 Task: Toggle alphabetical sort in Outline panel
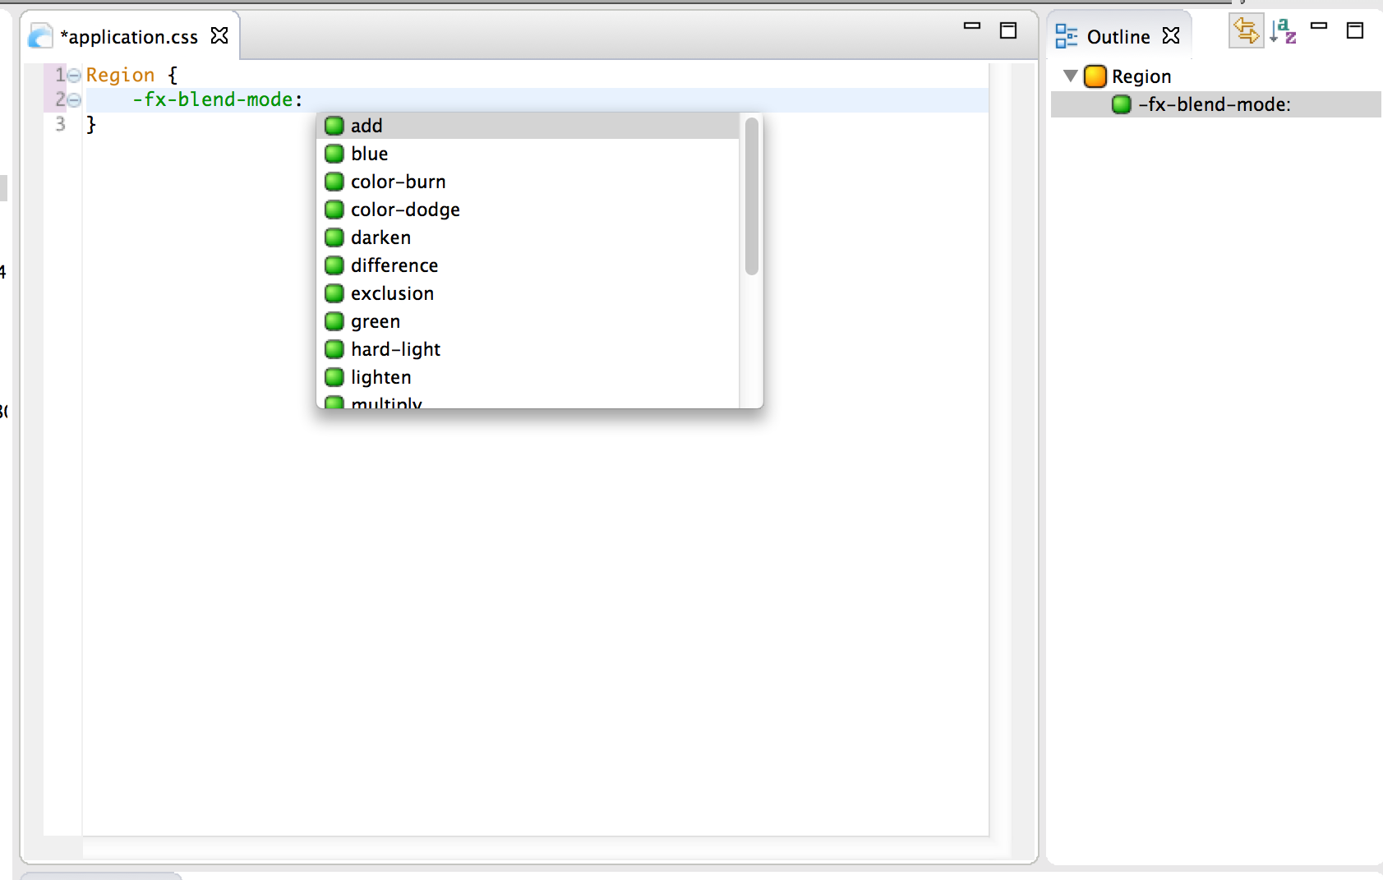click(x=1282, y=32)
